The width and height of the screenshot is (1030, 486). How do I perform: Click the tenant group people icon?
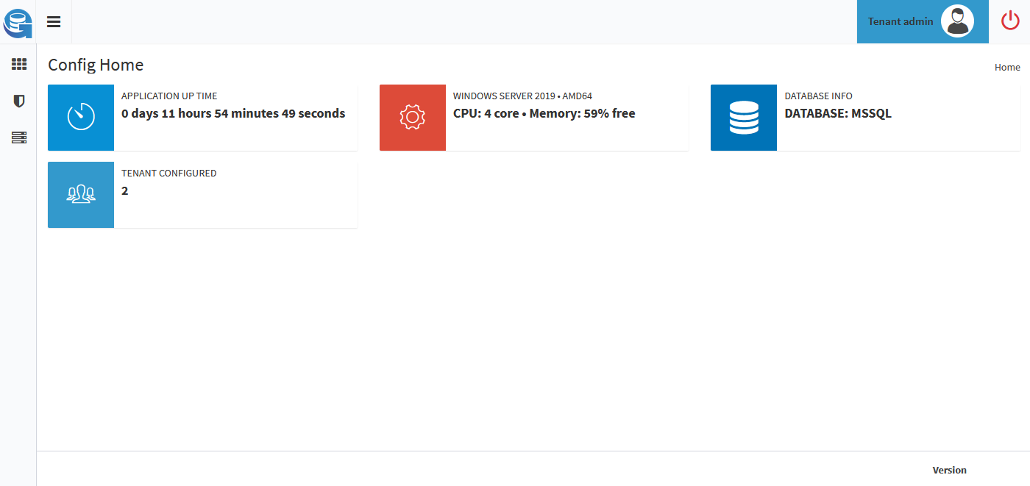81,195
